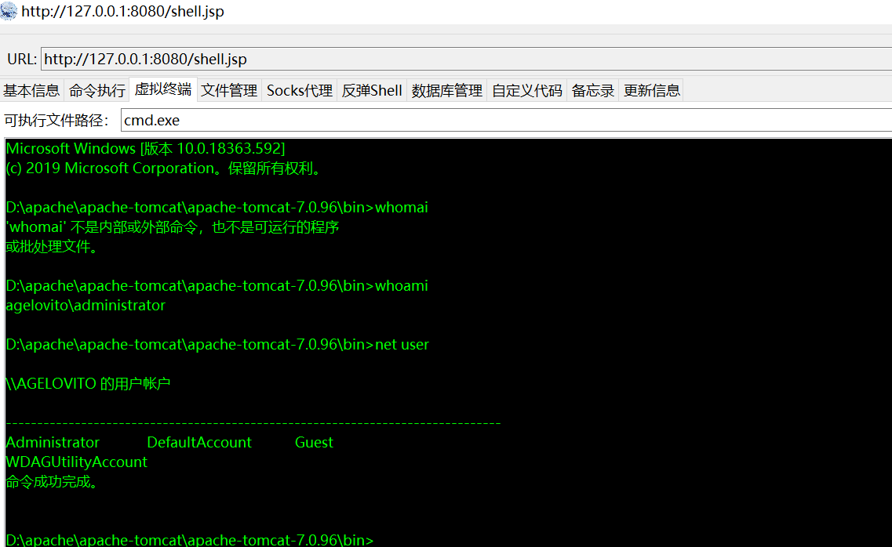Screen dimensions: 892x547
Task: Click the net user command line
Action: (217, 345)
